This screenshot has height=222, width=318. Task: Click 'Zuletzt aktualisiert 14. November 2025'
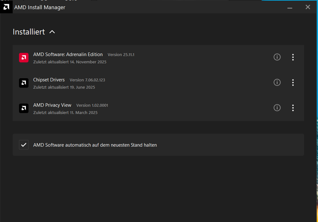pos(70,62)
